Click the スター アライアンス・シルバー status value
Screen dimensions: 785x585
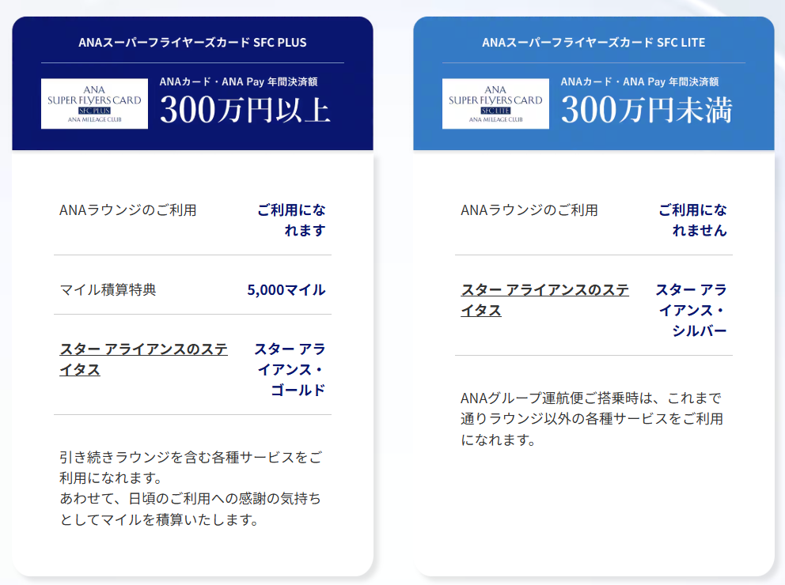click(691, 310)
